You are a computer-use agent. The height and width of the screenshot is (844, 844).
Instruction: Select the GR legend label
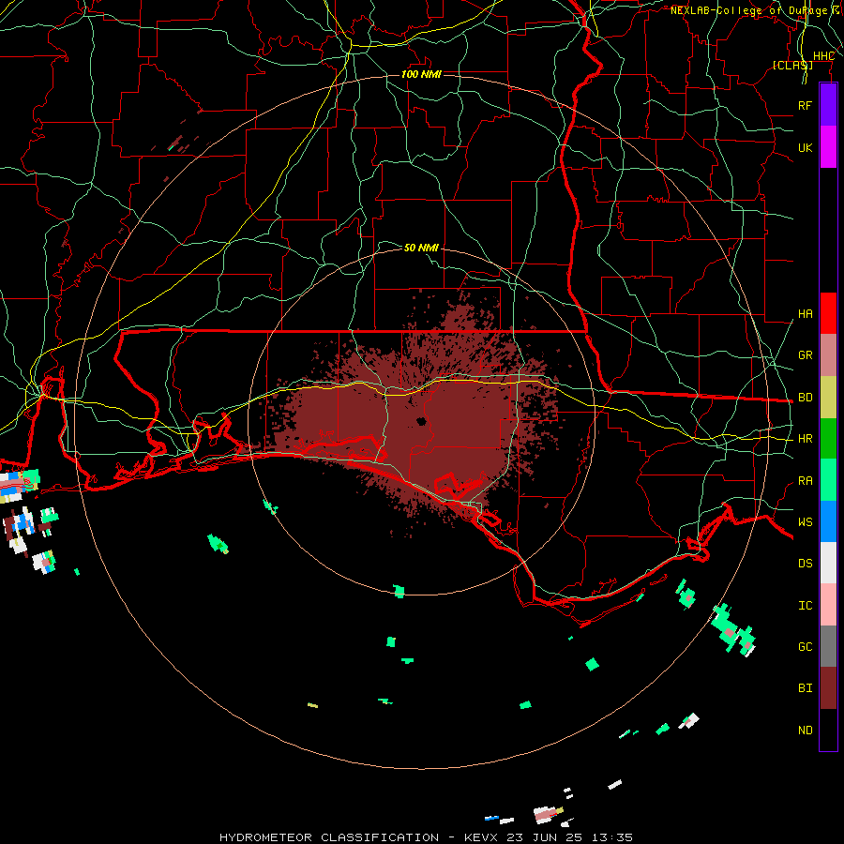[805, 355]
